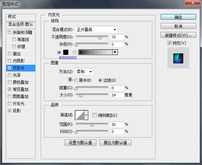Open the gradient picker dropdown arrow
The width and height of the screenshot is (202, 165).
(115, 52)
